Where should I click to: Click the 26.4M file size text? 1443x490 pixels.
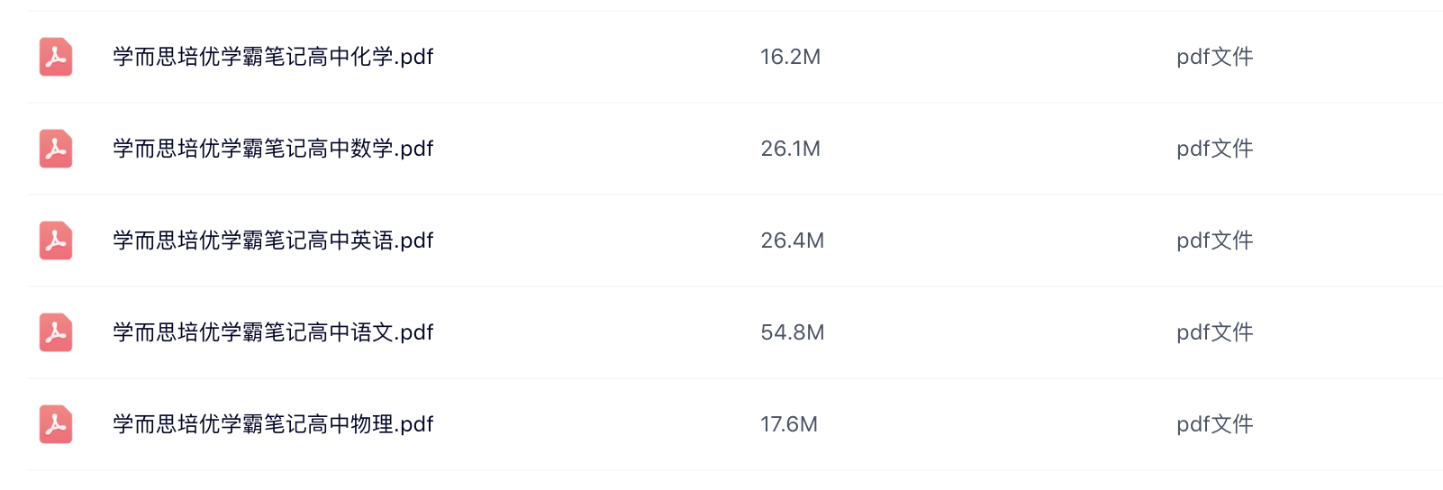pyautogui.click(x=792, y=240)
